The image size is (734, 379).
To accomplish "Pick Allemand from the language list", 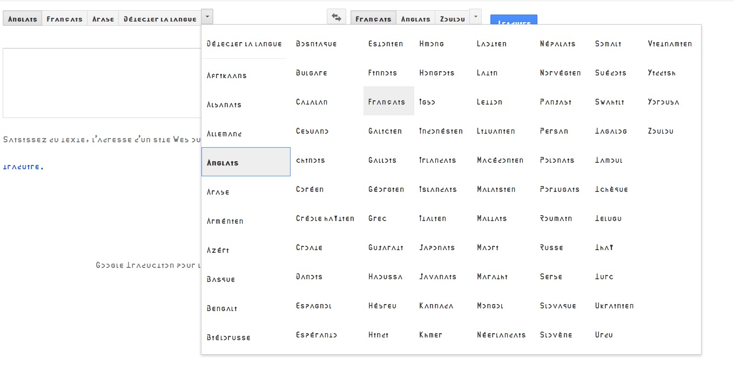I will pos(224,134).
